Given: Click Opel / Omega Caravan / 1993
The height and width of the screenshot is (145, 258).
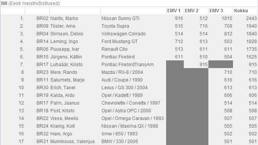Looking at the screenshot, I should (x=132, y=118).
